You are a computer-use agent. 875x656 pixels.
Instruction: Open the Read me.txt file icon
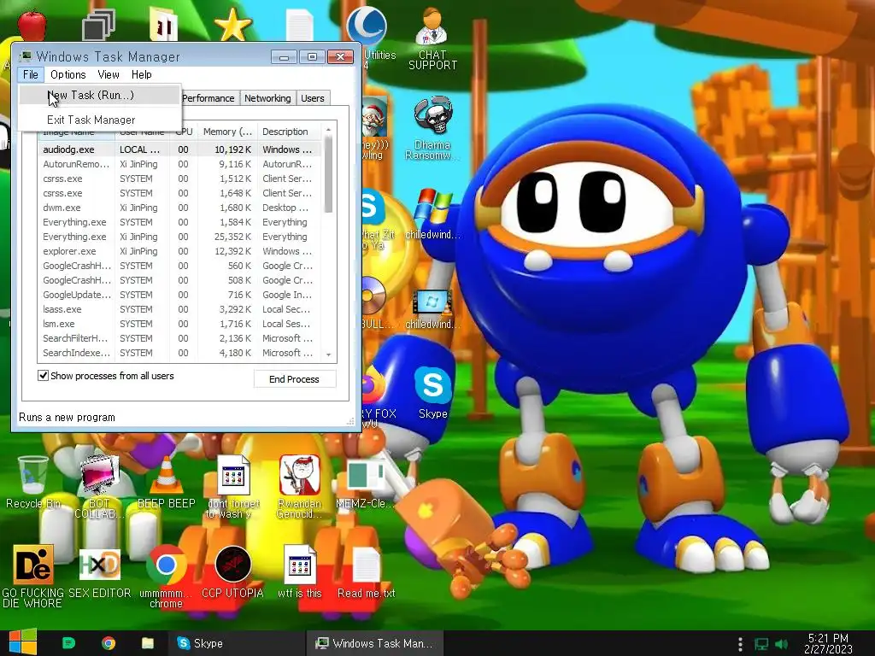(x=366, y=573)
